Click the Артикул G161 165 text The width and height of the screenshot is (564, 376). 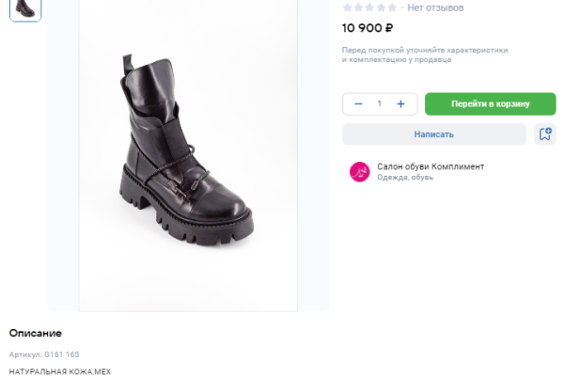(44, 354)
